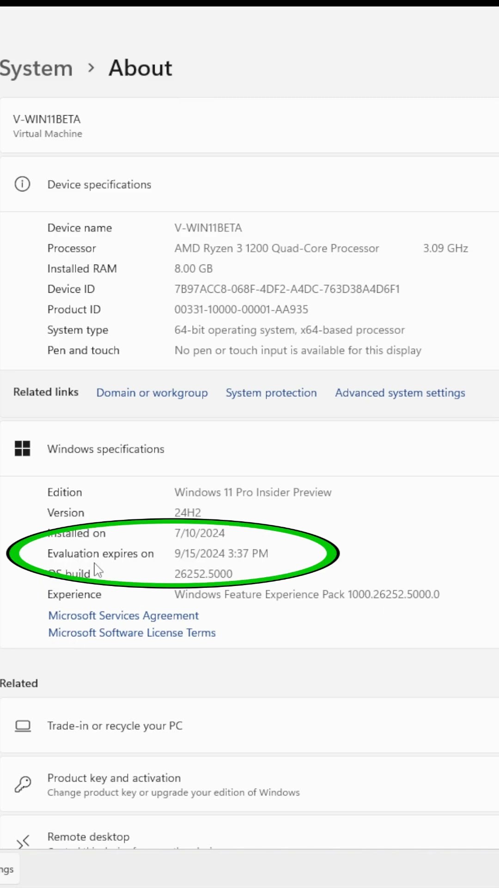Click the Remote desktop icon
499x888 pixels.
tap(23, 841)
